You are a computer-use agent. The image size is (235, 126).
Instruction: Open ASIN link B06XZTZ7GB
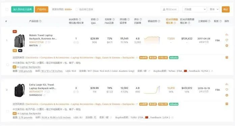(37, 42)
